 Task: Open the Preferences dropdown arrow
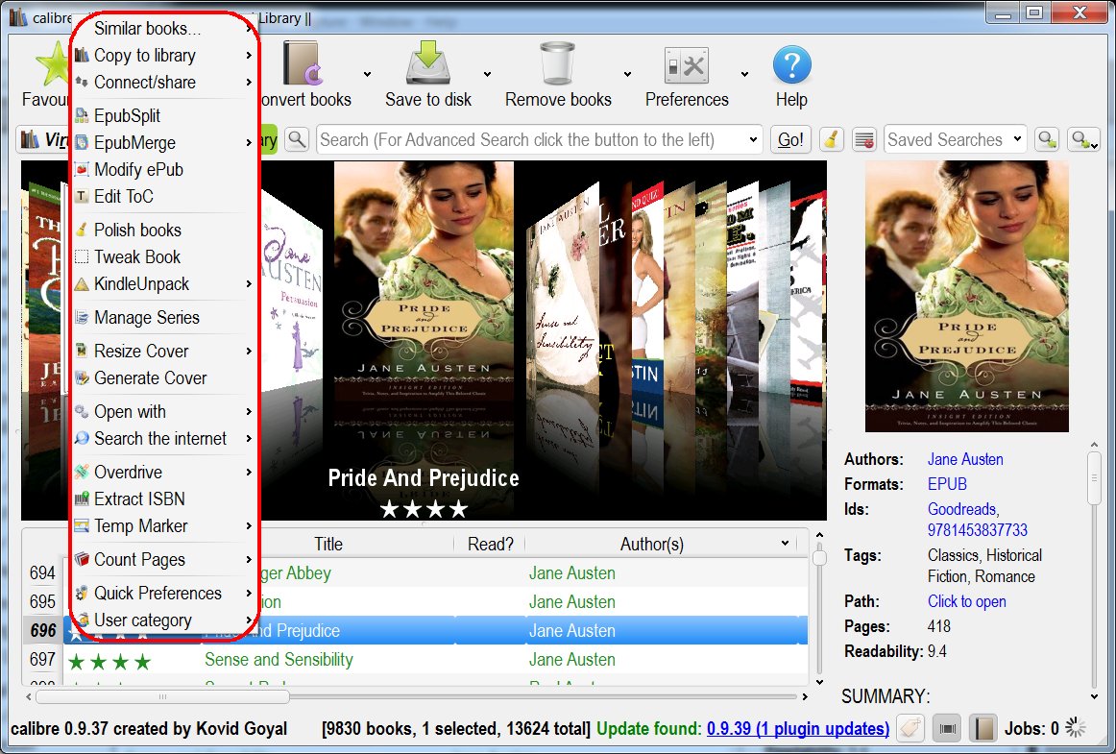pos(744,74)
